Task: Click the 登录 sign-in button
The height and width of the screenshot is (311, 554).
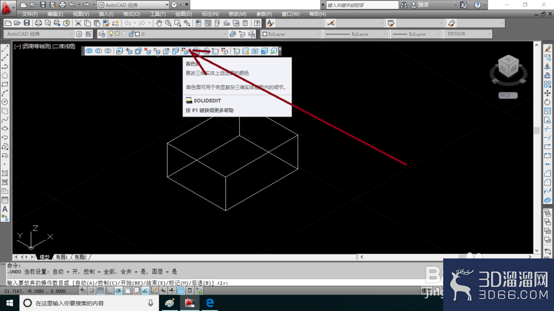Action: click(x=423, y=5)
